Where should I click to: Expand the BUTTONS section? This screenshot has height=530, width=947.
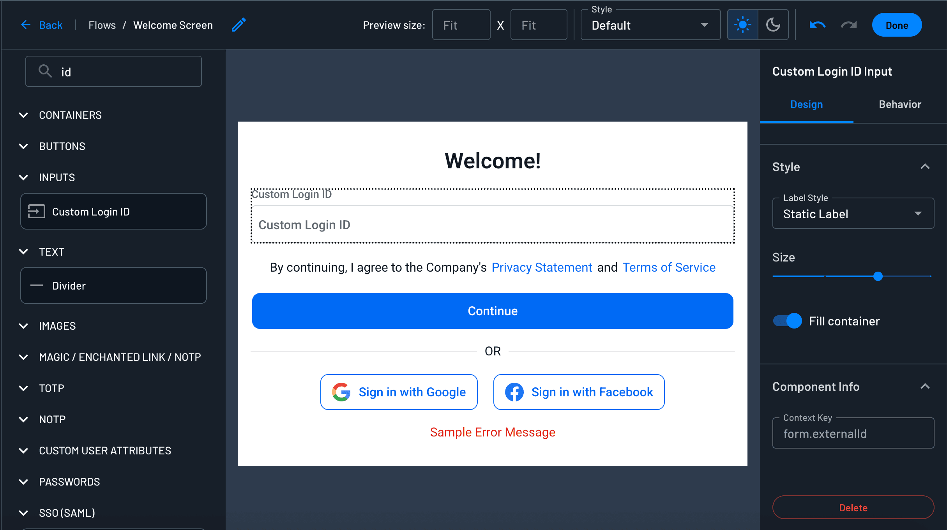62,146
